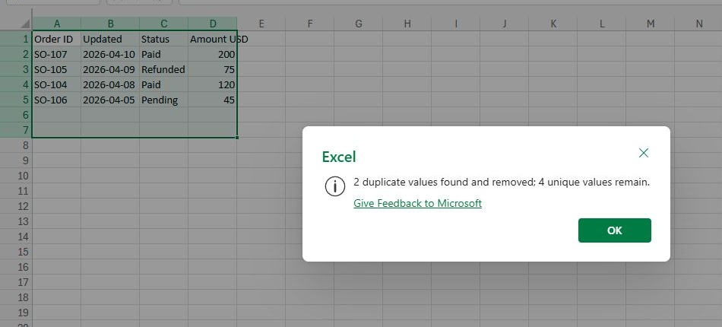
Task: Select column M header
Action: click(x=650, y=24)
